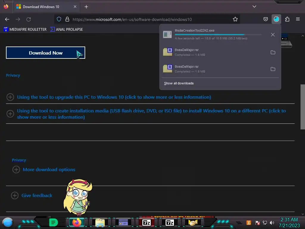Click the Star Butterfly desktop mascot
The width and height of the screenshot is (305, 229).
(x=78, y=197)
